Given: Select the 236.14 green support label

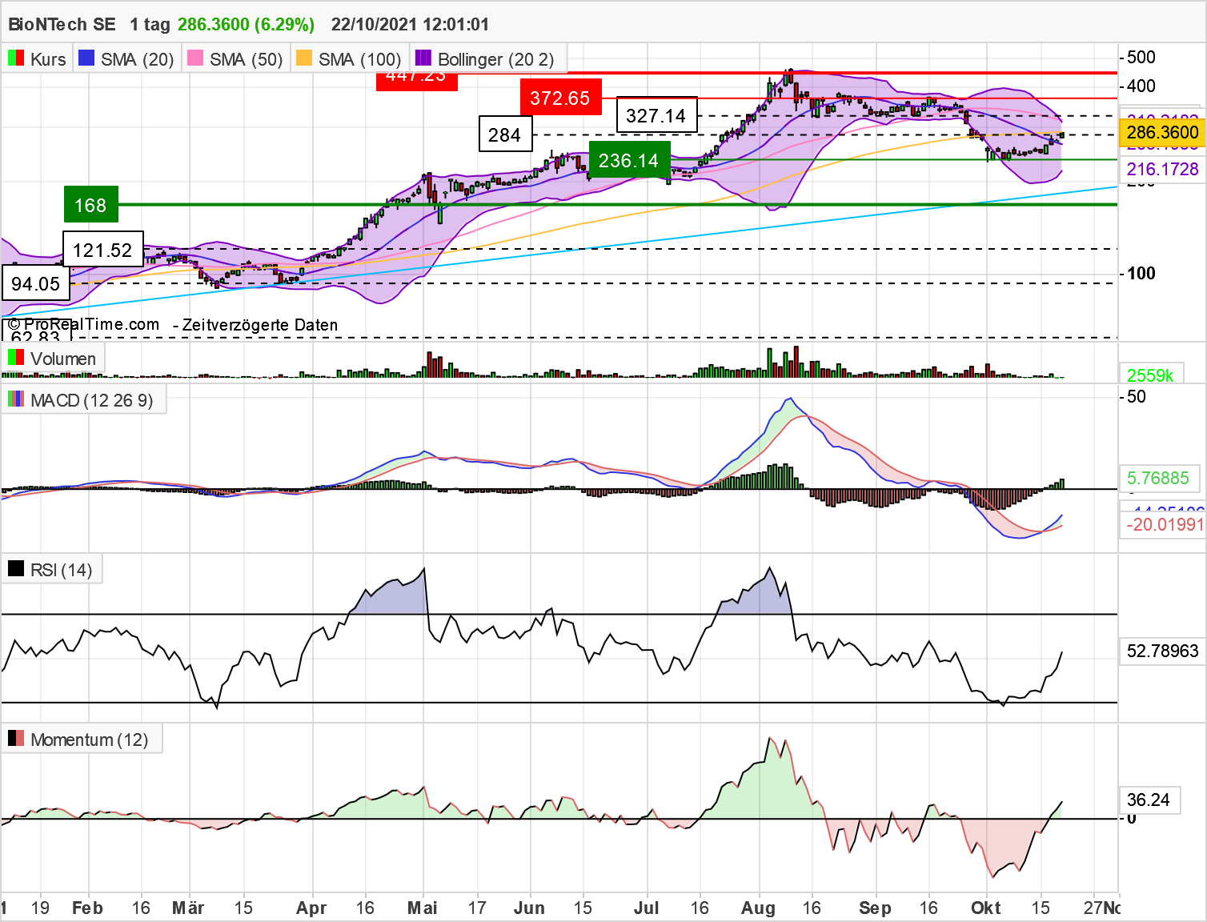Looking at the screenshot, I should click(x=629, y=160).
